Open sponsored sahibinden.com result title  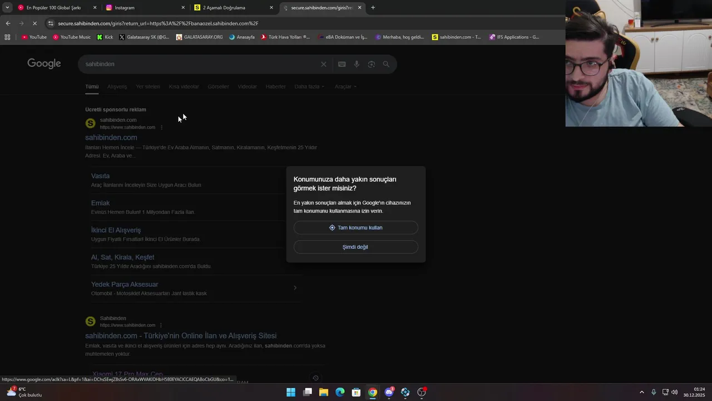[111, 137]
